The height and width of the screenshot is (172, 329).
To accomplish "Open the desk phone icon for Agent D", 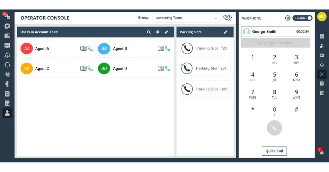I will coord(161,68).
